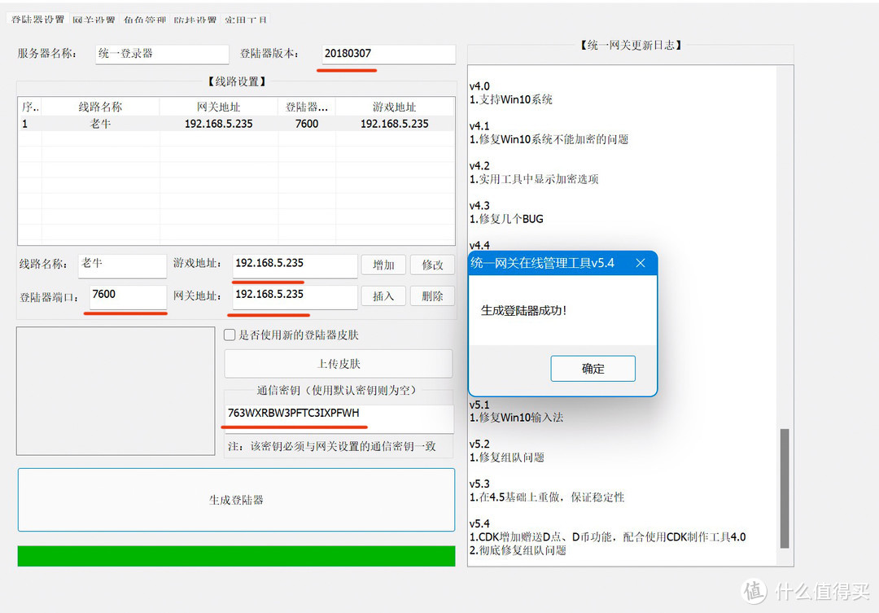The image size is (879, 613).
Task: Toggle the 是否使用新的登陆器皮肤 checkbox
Action: 230,335
